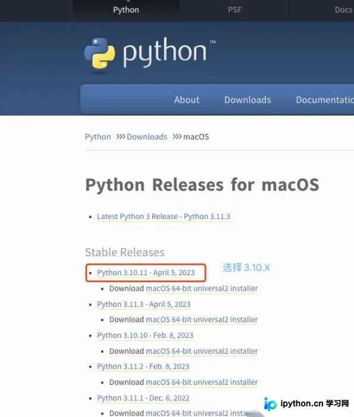Viewport: 354px width, 417px height.
Task: Open Python 3.11.2 - Feb. 8, 2023 release
Action: (x=143, y=366)
